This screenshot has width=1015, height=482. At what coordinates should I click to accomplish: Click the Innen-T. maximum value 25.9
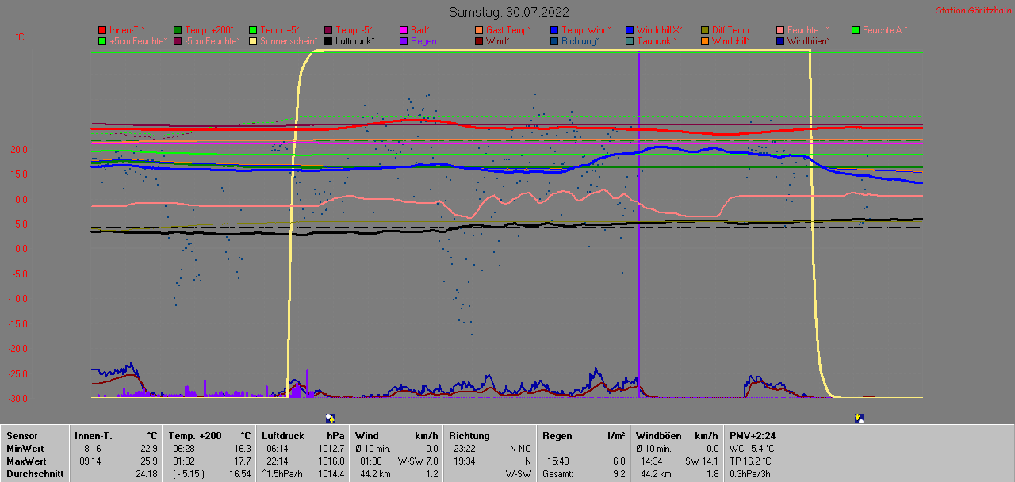148,461
